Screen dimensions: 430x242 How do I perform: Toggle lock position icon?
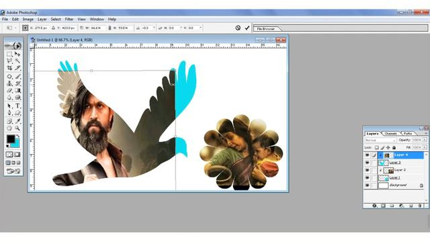tap(388, 148)
